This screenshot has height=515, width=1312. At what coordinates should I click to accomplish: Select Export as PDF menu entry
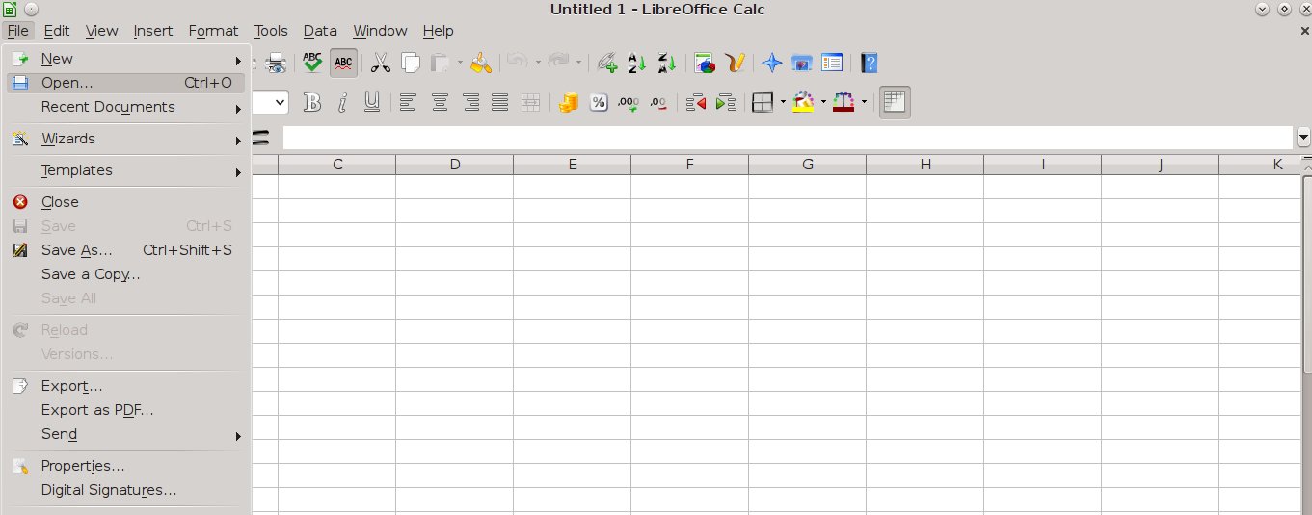(x=97, y=410)
